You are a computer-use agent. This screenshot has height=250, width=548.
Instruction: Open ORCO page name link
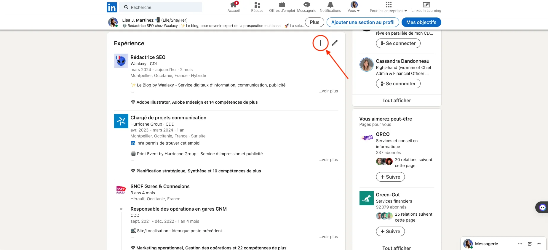[x=383, y=134]
